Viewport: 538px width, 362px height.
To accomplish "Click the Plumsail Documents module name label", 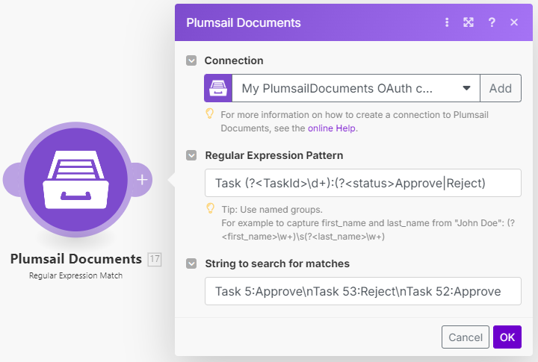I will click(x=75, y=259).
